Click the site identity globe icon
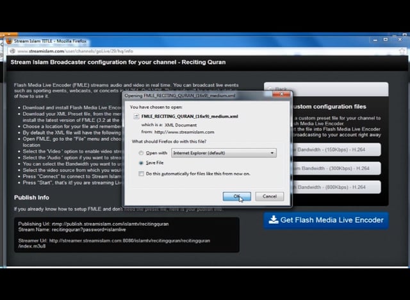This screenshot has height=300, width=410. click(12, 51)
